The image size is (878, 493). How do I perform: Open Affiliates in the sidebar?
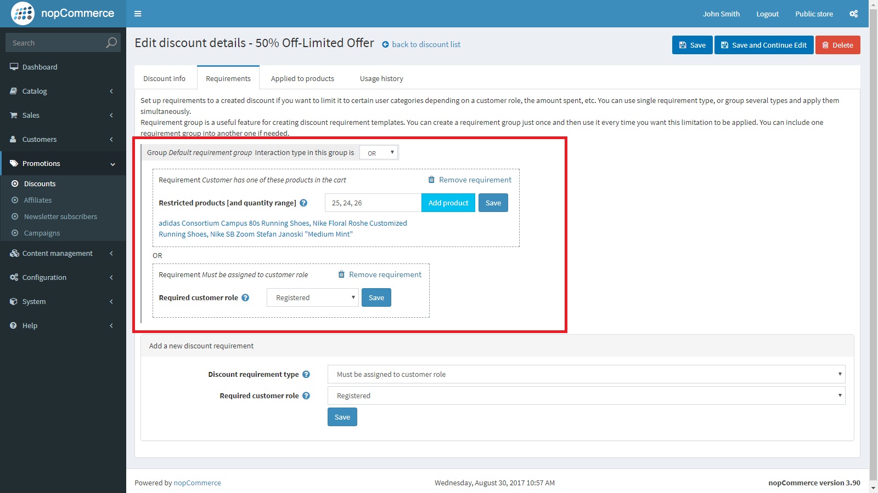tap(38, 200)
